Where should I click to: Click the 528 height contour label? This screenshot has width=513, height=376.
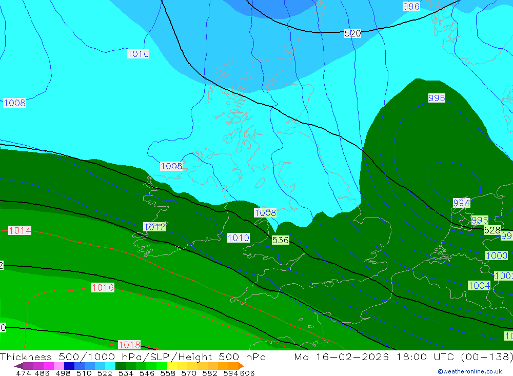[x=492, y=230]
